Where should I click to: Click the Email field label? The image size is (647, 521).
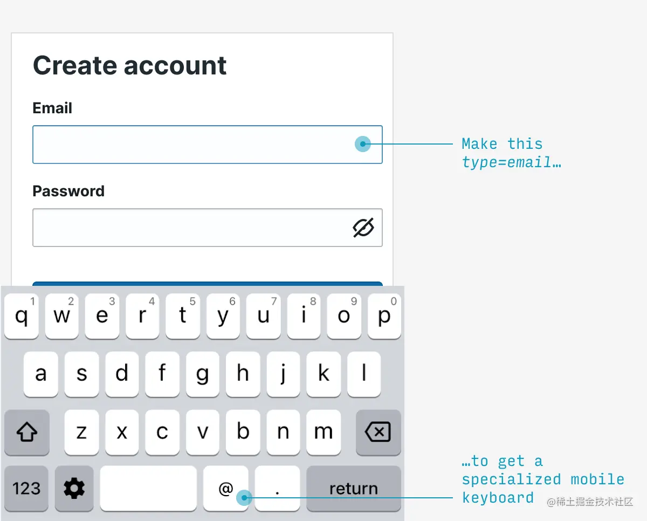click(x=52, y=108)
